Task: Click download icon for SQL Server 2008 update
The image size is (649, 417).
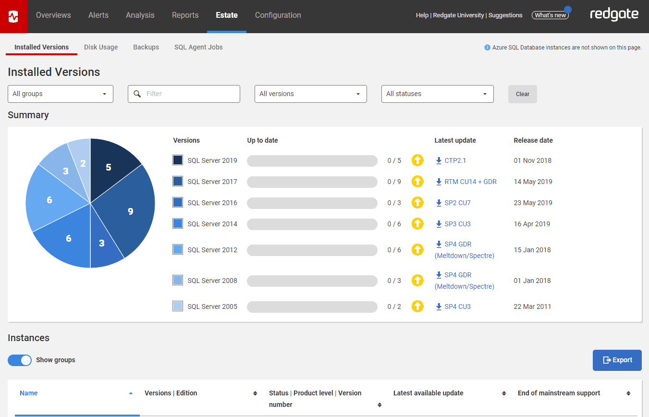Action: (x=439, y=275)
